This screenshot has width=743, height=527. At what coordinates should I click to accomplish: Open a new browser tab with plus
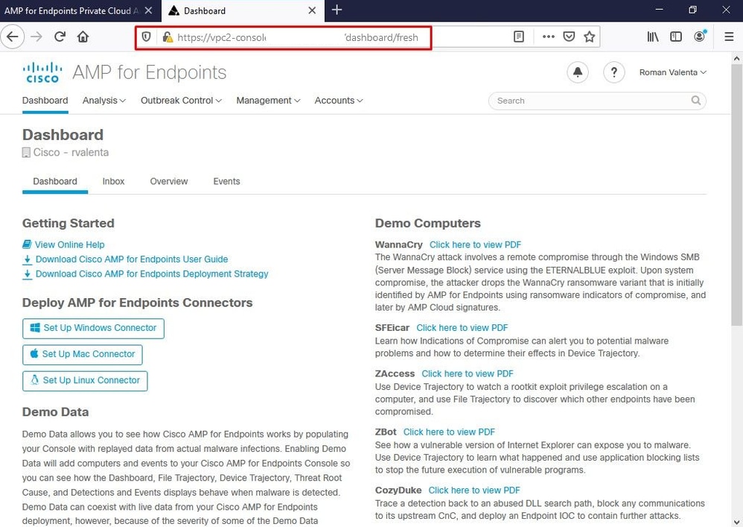tap(337, 10)
